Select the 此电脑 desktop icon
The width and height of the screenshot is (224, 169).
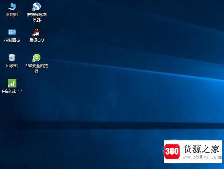12,7
